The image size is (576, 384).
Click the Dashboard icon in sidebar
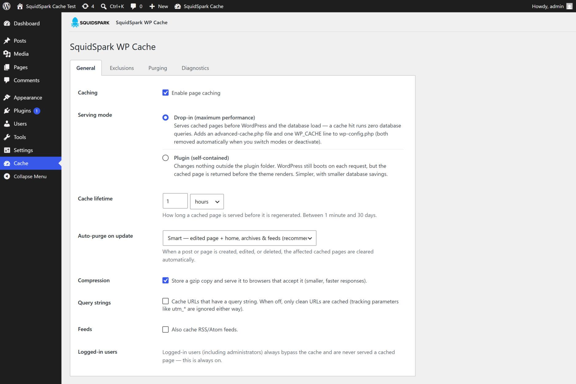coord(7,23)
